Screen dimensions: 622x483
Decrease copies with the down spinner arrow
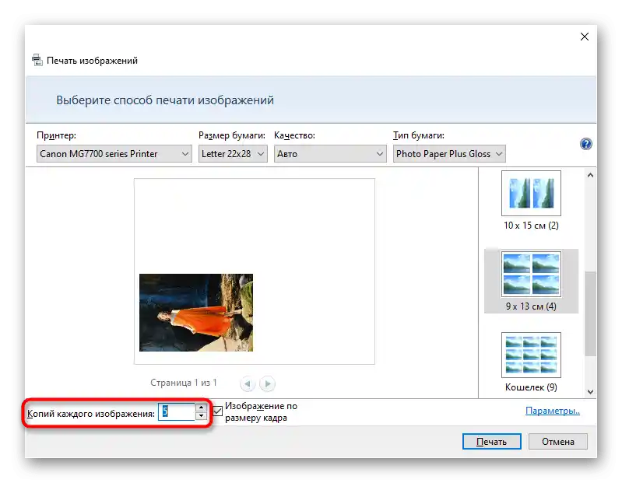(201, 415)
